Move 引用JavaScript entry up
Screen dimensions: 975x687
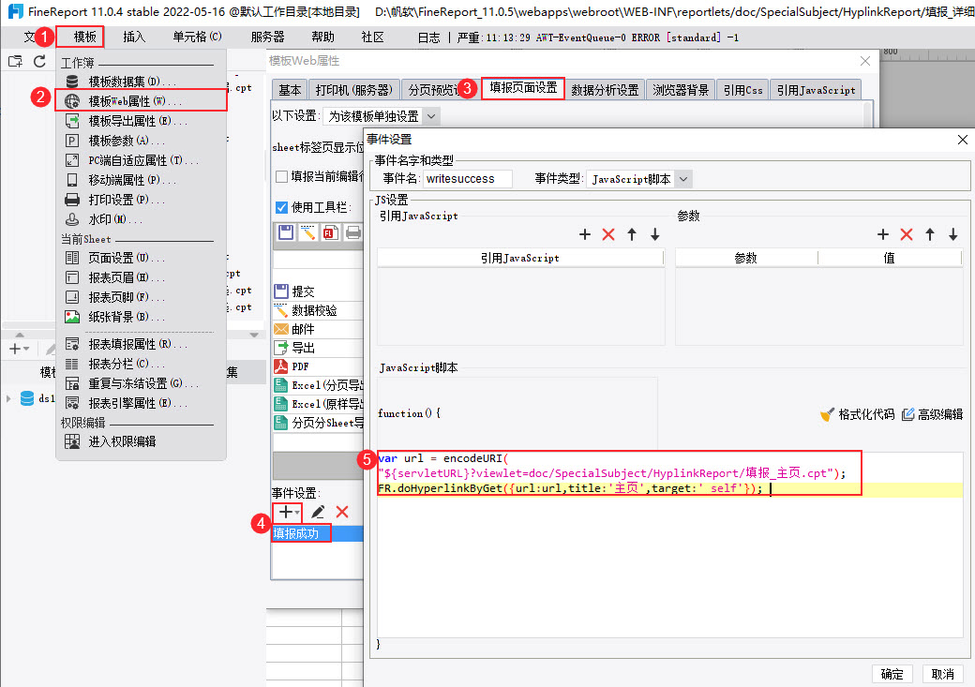[x=632, y=234]
